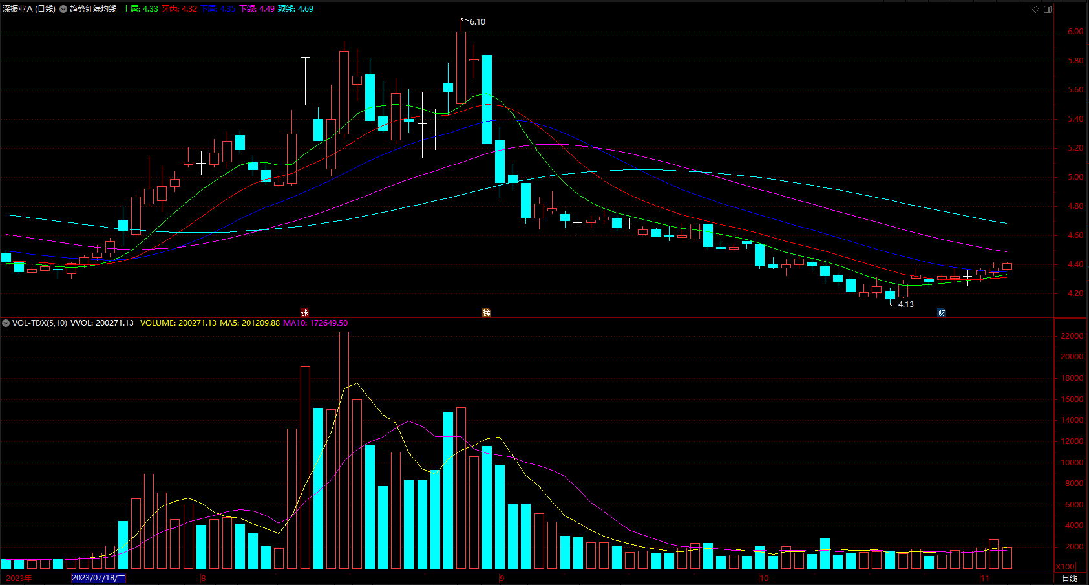Click the 下颌: 4.49 indicator value
Viewport: 1089px width, 585px height.
(x=257, y=9)
